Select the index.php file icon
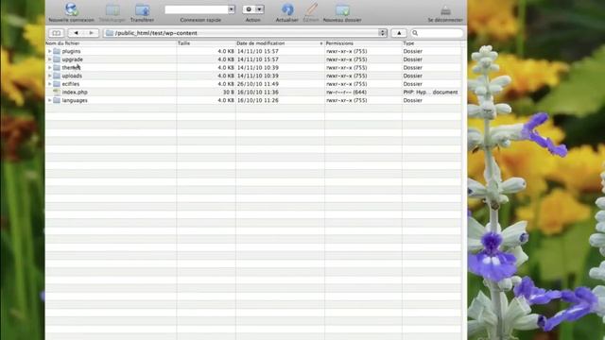Viewport: 605px width, 340px height. tap(57, 93)
